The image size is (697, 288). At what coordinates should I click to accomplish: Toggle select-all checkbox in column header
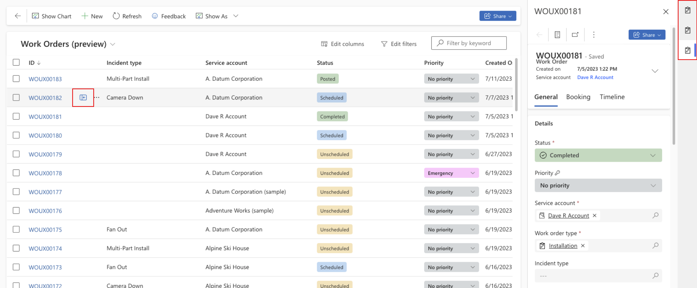[16, 62]
